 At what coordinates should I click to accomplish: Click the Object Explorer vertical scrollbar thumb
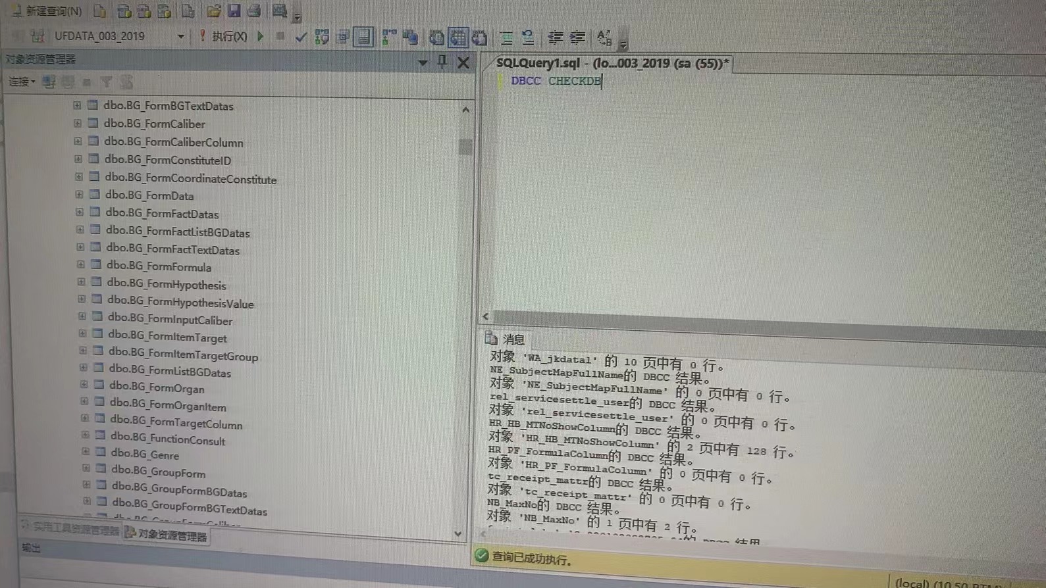coord(465,146)
